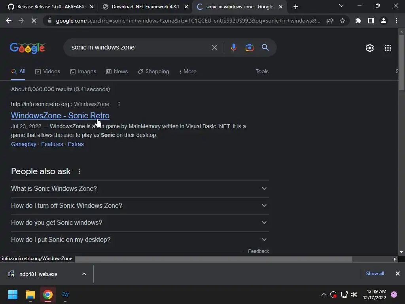Expand What is Sonic Windows Zone?

click(x=140, y=189)
